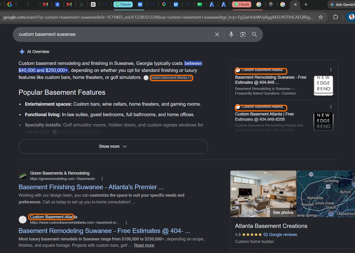Viewport: 355px width, 253px height.
Task: Open options for customBasementatlanta.com search result
Action: [126, 222]
